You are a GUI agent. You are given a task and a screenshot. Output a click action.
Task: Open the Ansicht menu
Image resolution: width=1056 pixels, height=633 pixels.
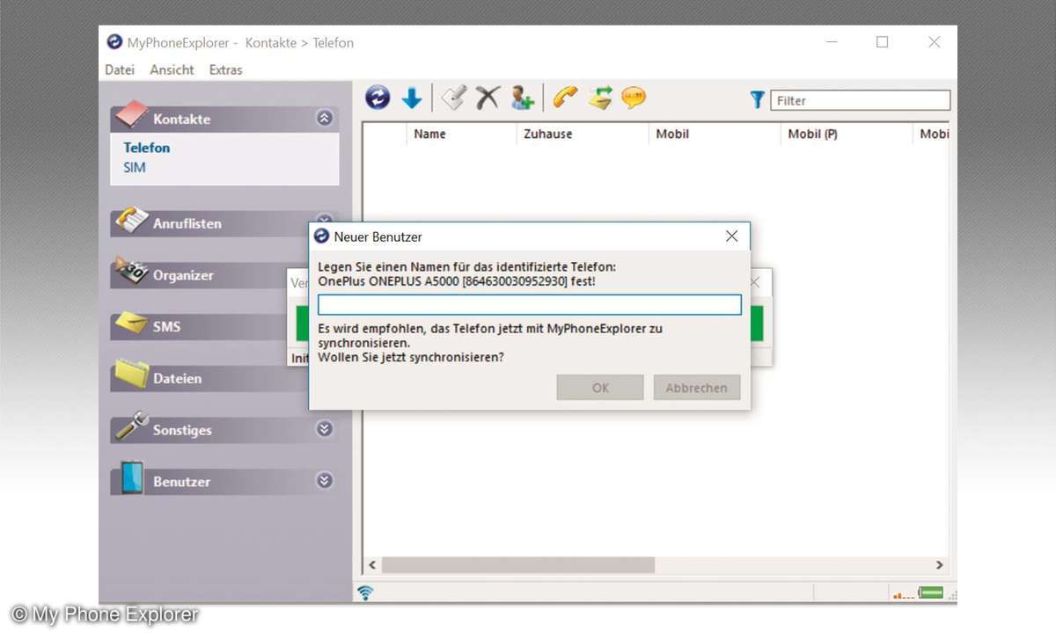point(172,70)
